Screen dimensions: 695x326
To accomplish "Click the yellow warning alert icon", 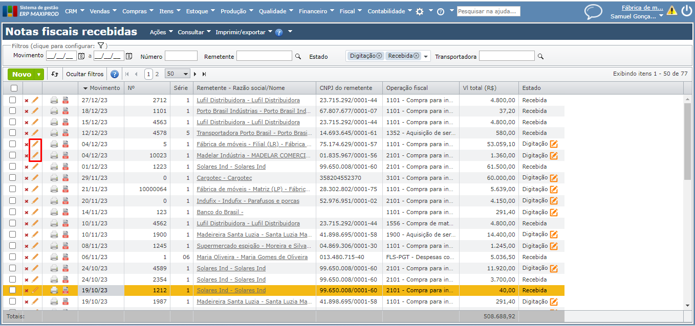I will (671, 11).
